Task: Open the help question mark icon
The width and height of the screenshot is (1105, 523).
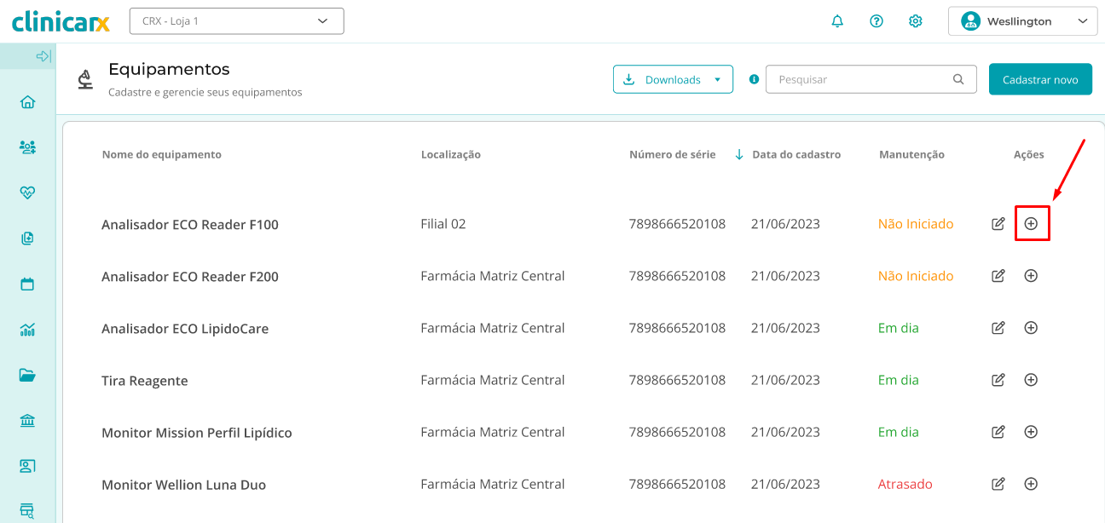Action: pos(876,21)
